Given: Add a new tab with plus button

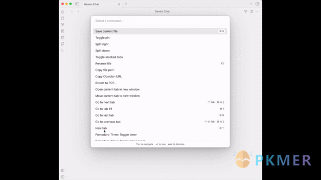Looking at the screenshot, I should click(x=126, y=4).
